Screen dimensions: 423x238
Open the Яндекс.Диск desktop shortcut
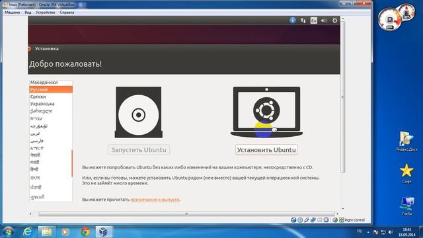406,141
